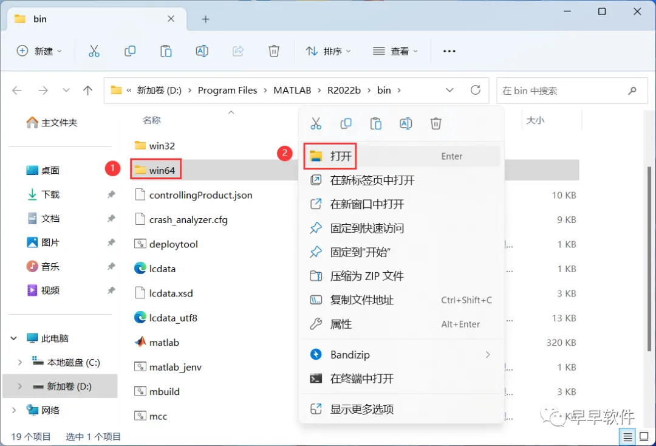
Task: Select controllingProduct.json file
Action: click(194, 195)
